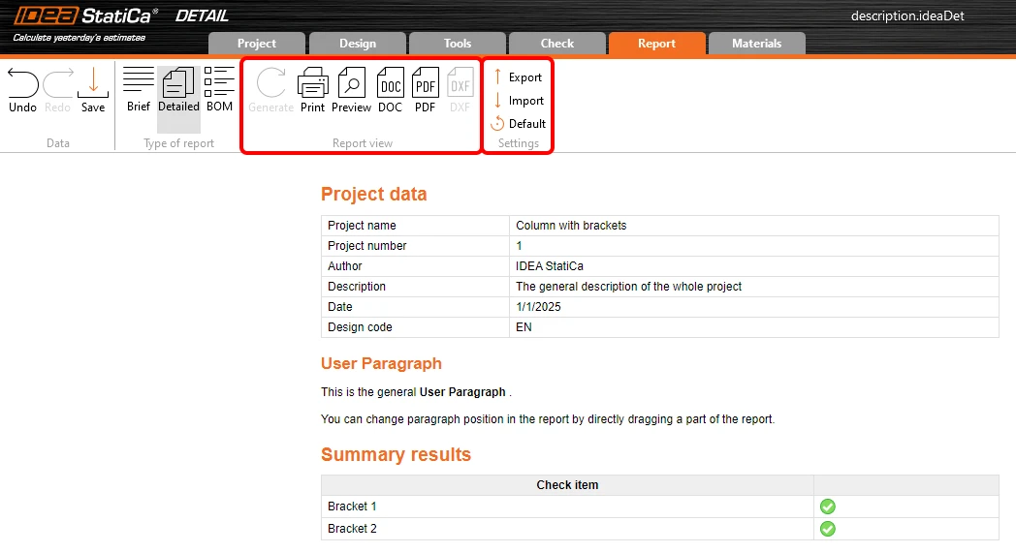Restore Default report settings

519,123
